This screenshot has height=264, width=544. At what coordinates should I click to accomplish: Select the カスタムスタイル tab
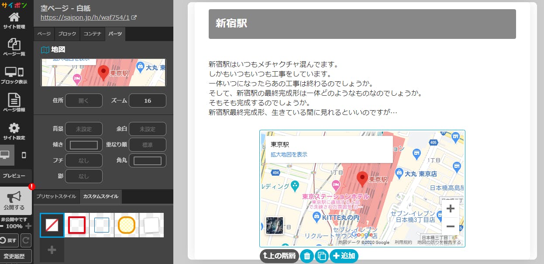101,197
